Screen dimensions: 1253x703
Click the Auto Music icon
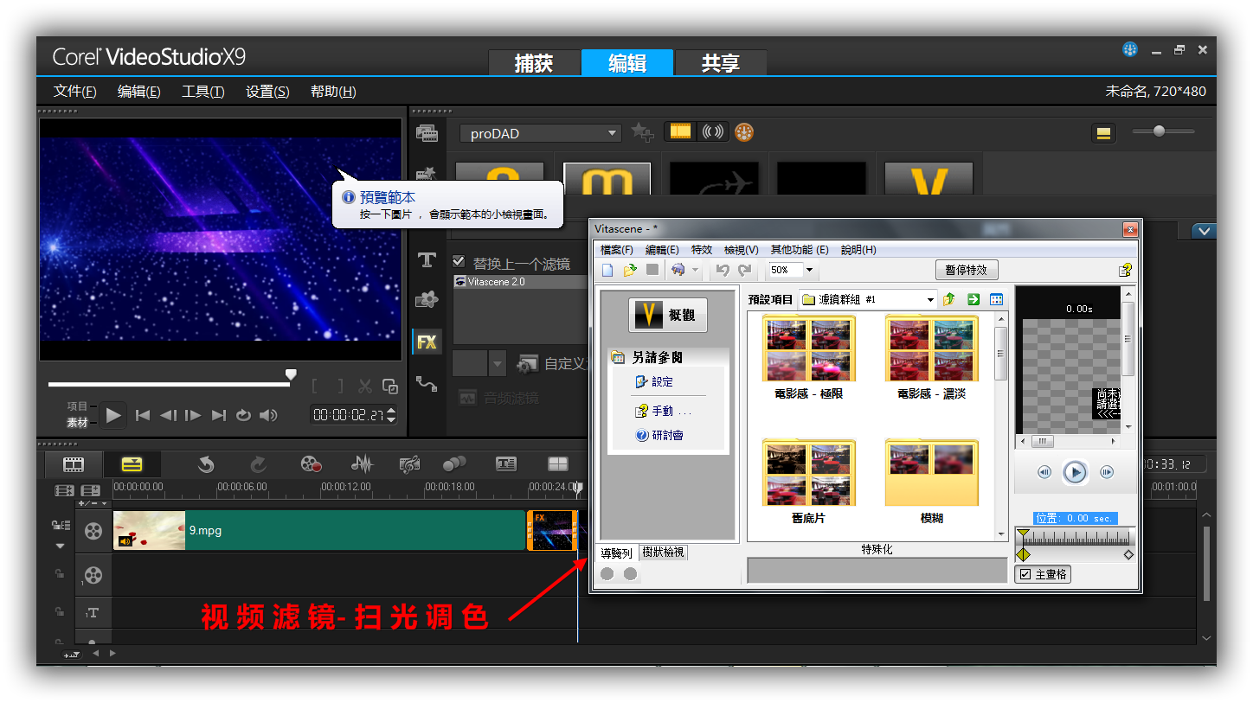tap(409, 464)
